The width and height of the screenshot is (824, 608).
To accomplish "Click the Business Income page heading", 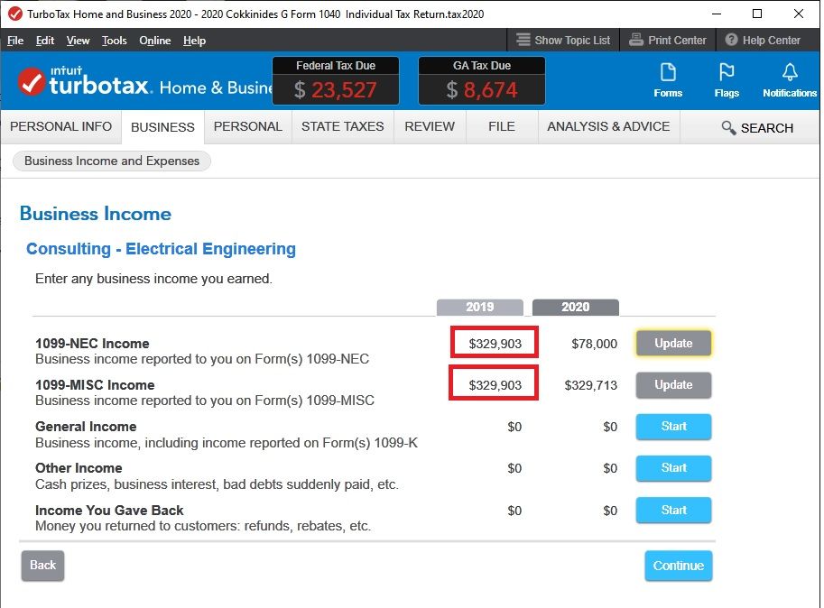I will pyautogui.click(x=96, y=214).
